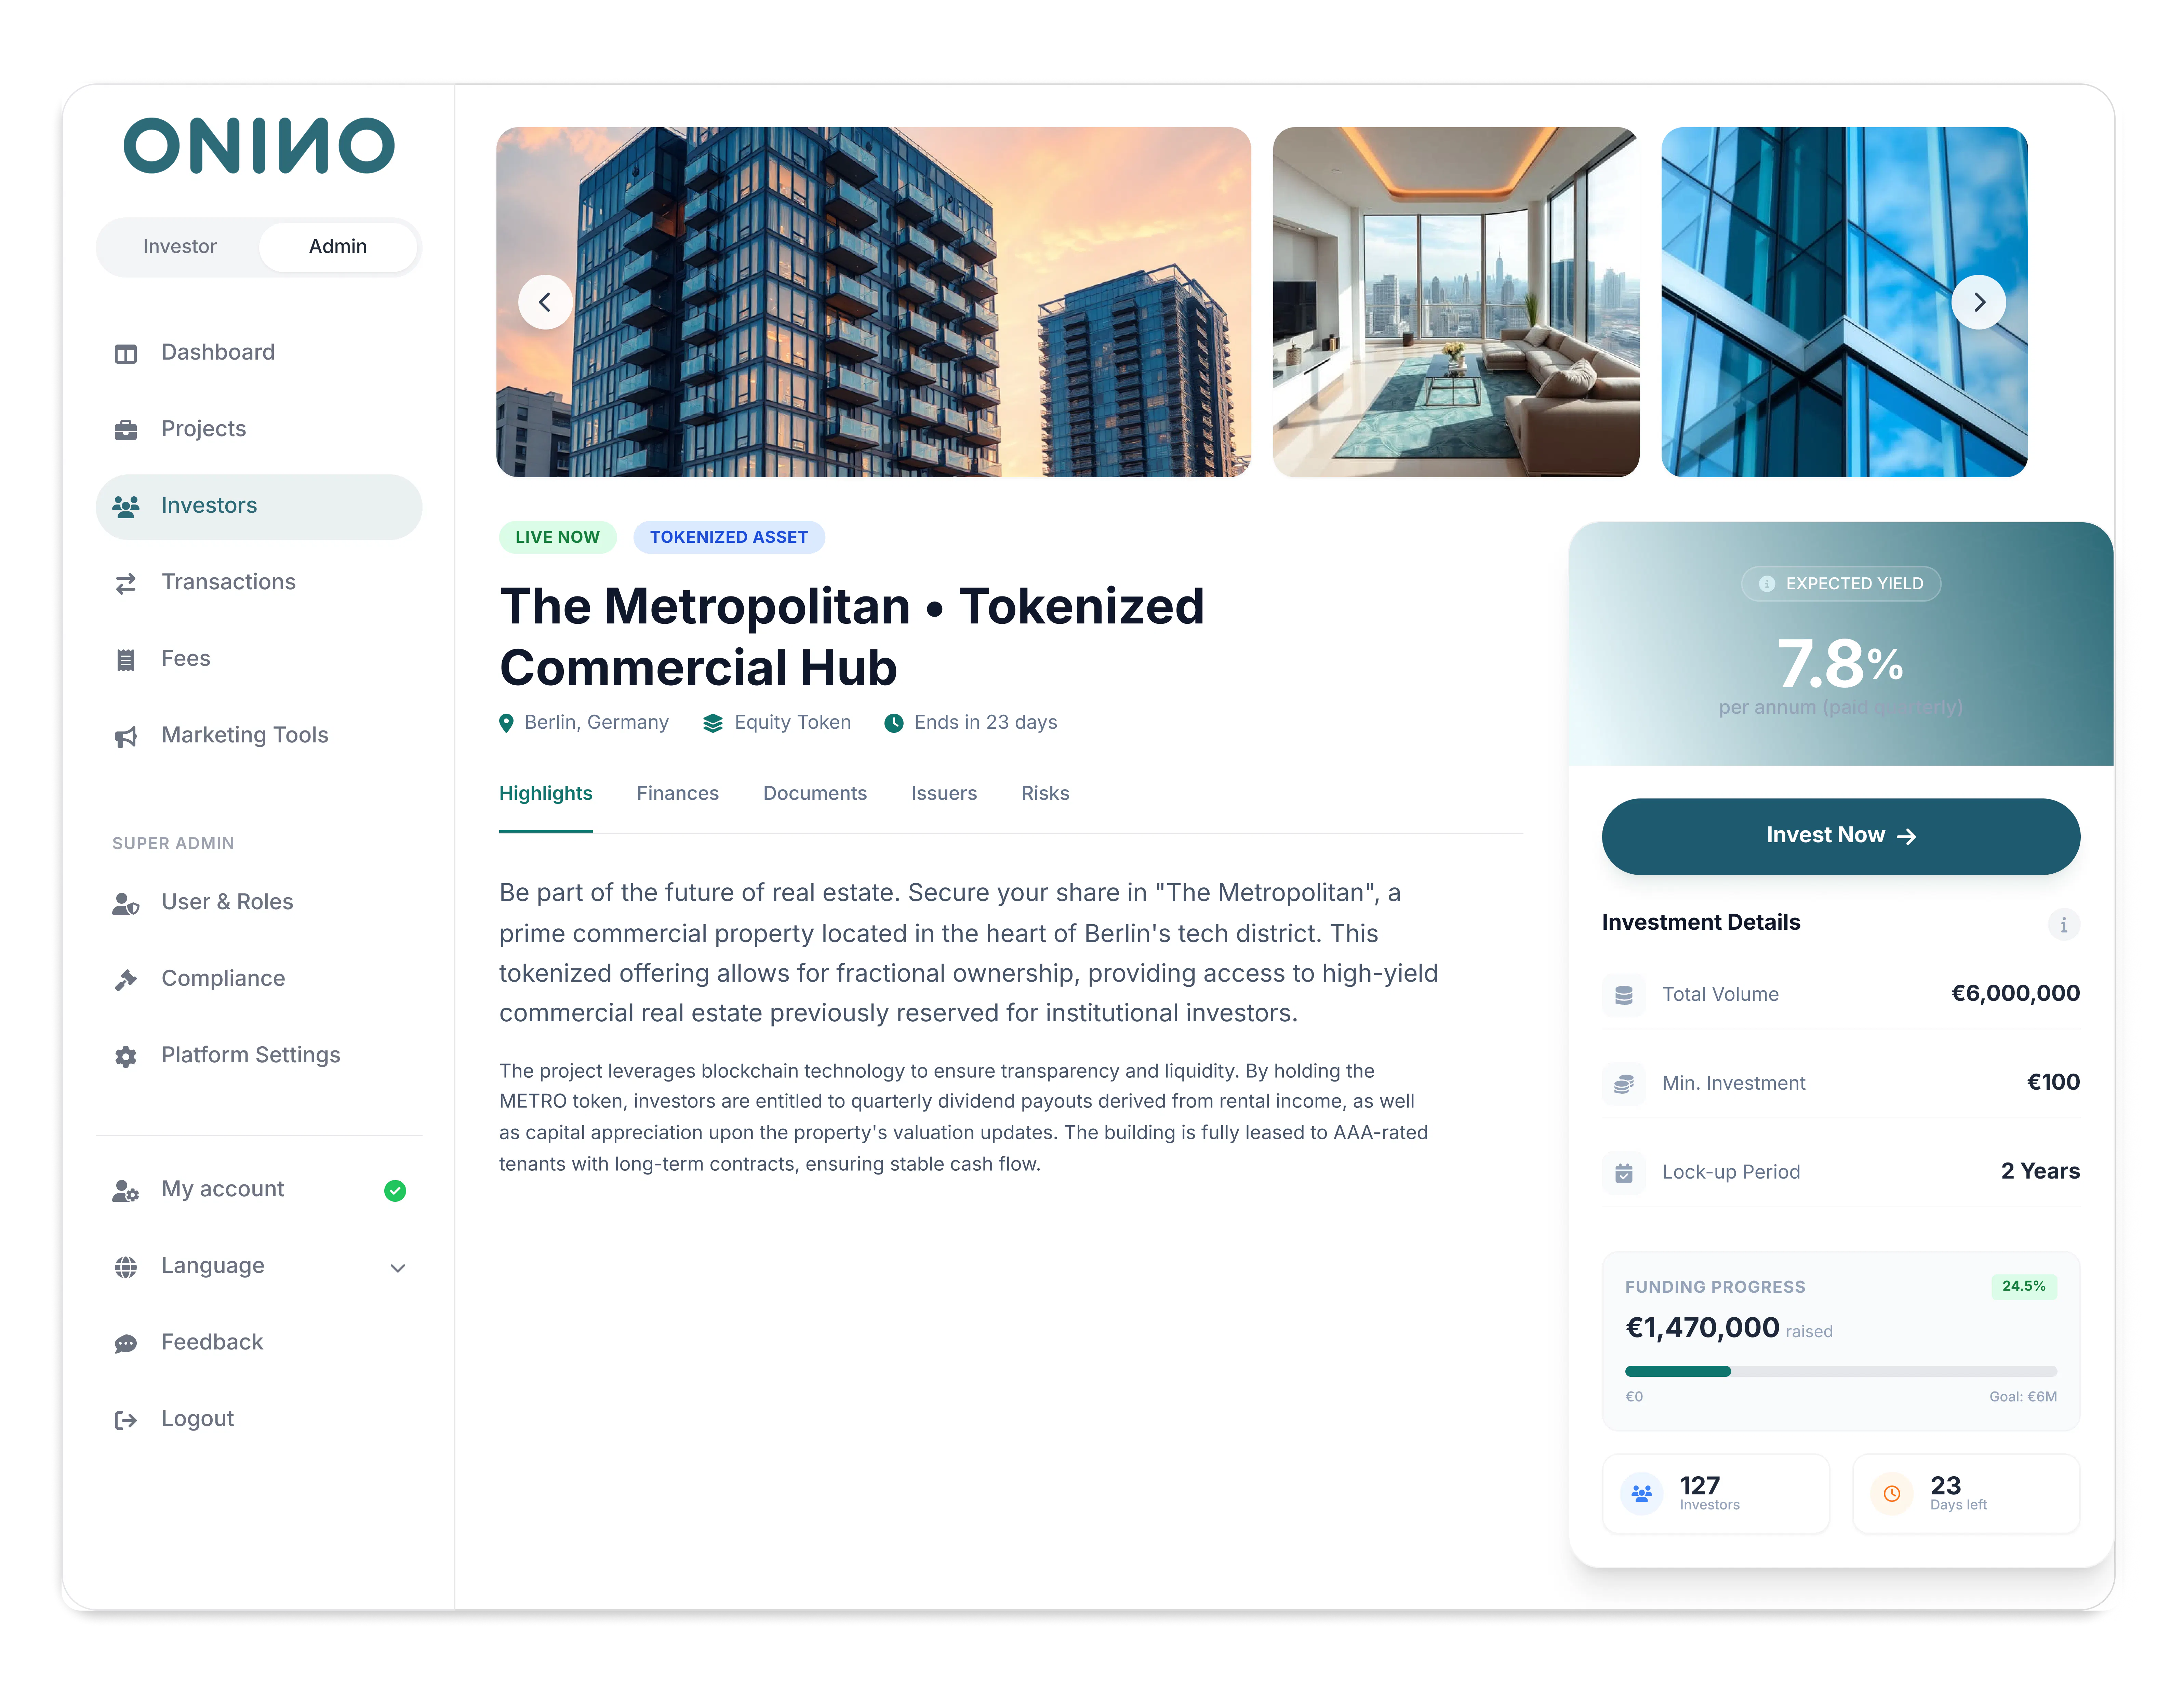
Task: Click the Min. Investment coins icon
Action: pyautogui.click(x=1624, y=1084)
